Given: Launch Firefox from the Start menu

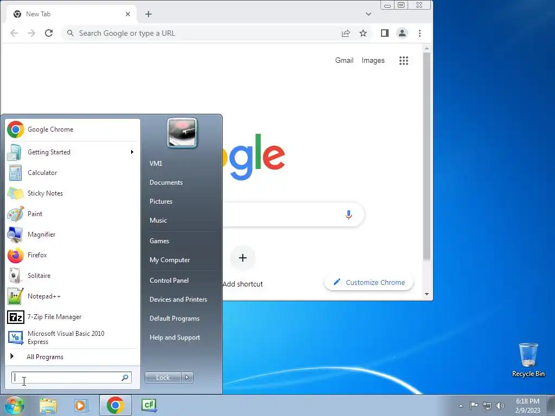Looking at the screenshot, I should (x=72, y=255).
